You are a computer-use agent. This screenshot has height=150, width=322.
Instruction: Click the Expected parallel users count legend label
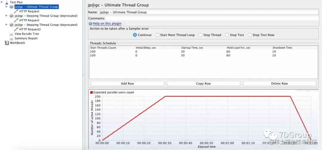click(114, 92)
